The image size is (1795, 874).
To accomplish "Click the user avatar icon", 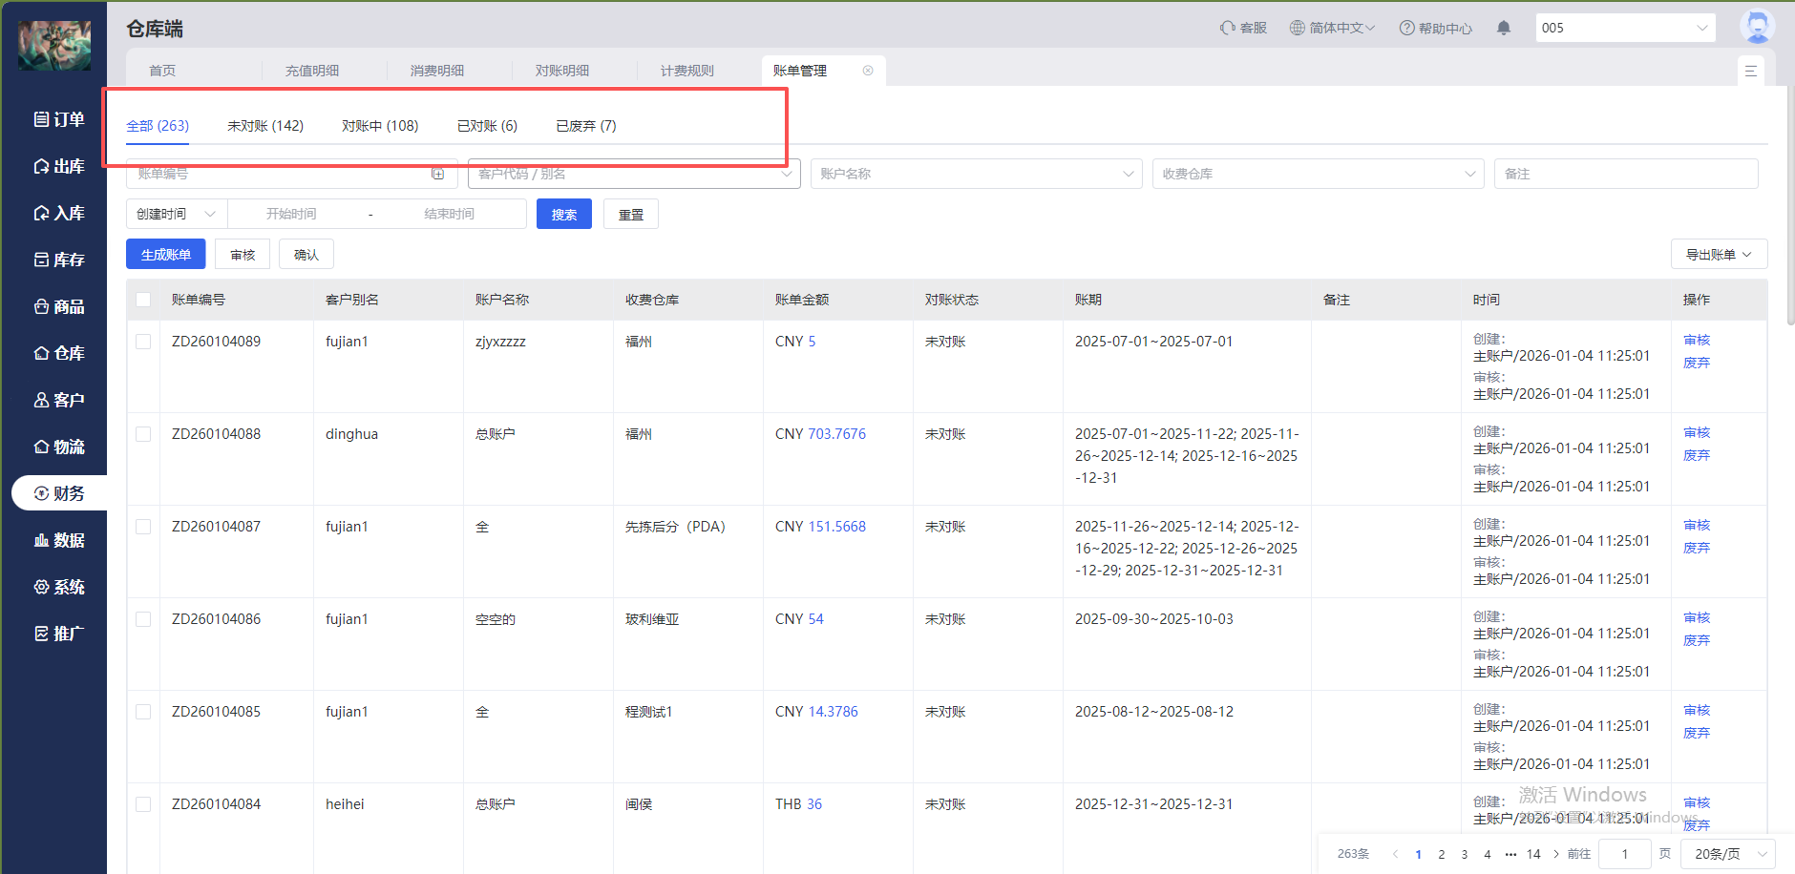I will click(x=1756, y=27).
